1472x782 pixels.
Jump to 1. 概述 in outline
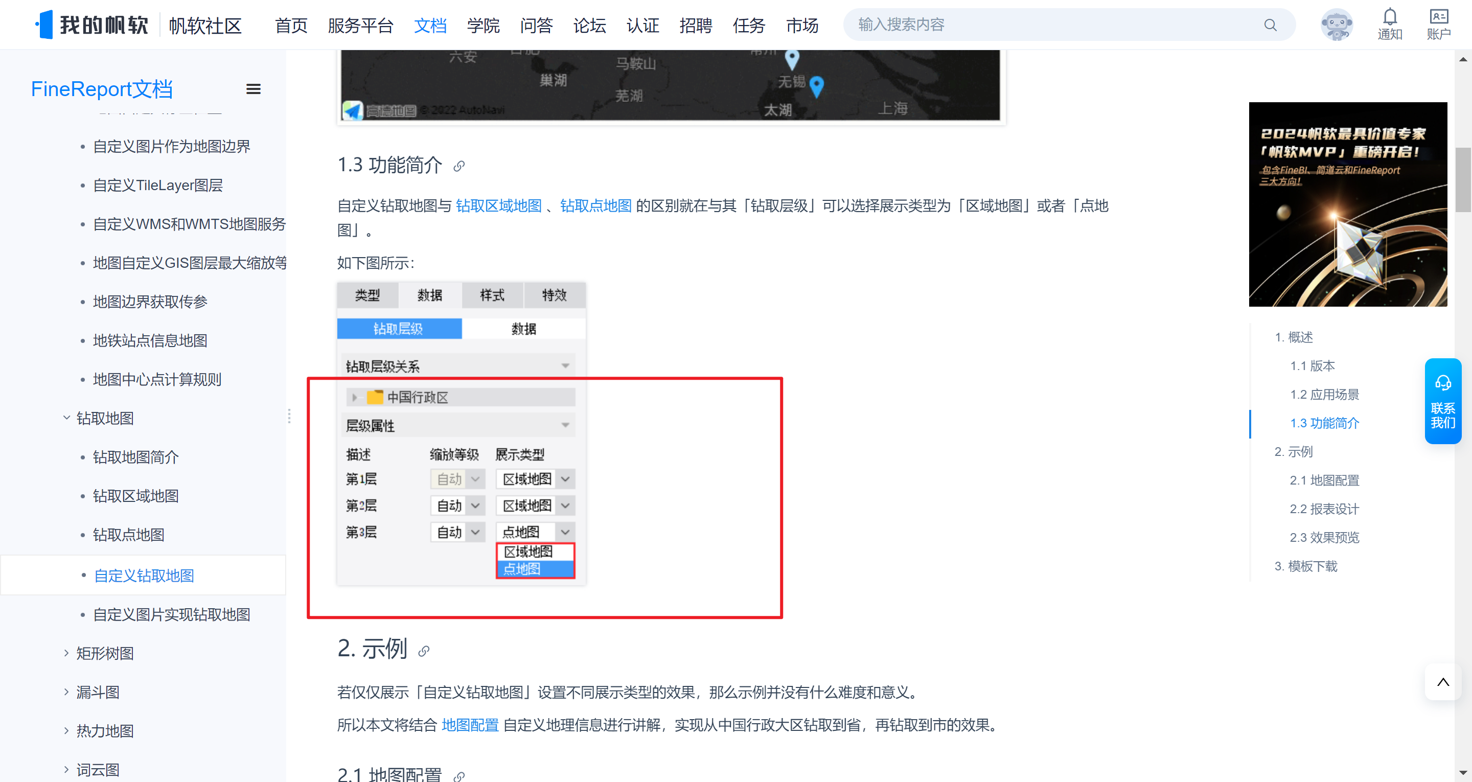pyautogui.click(x=1294, y=337)
